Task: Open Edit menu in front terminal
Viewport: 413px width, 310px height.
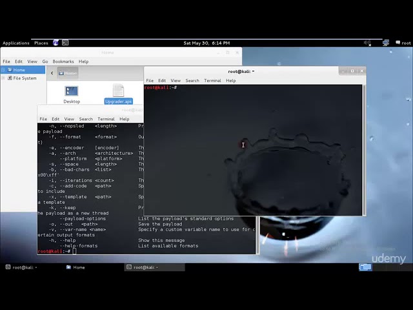Action: pyautogui.click(x=162, y=80)
